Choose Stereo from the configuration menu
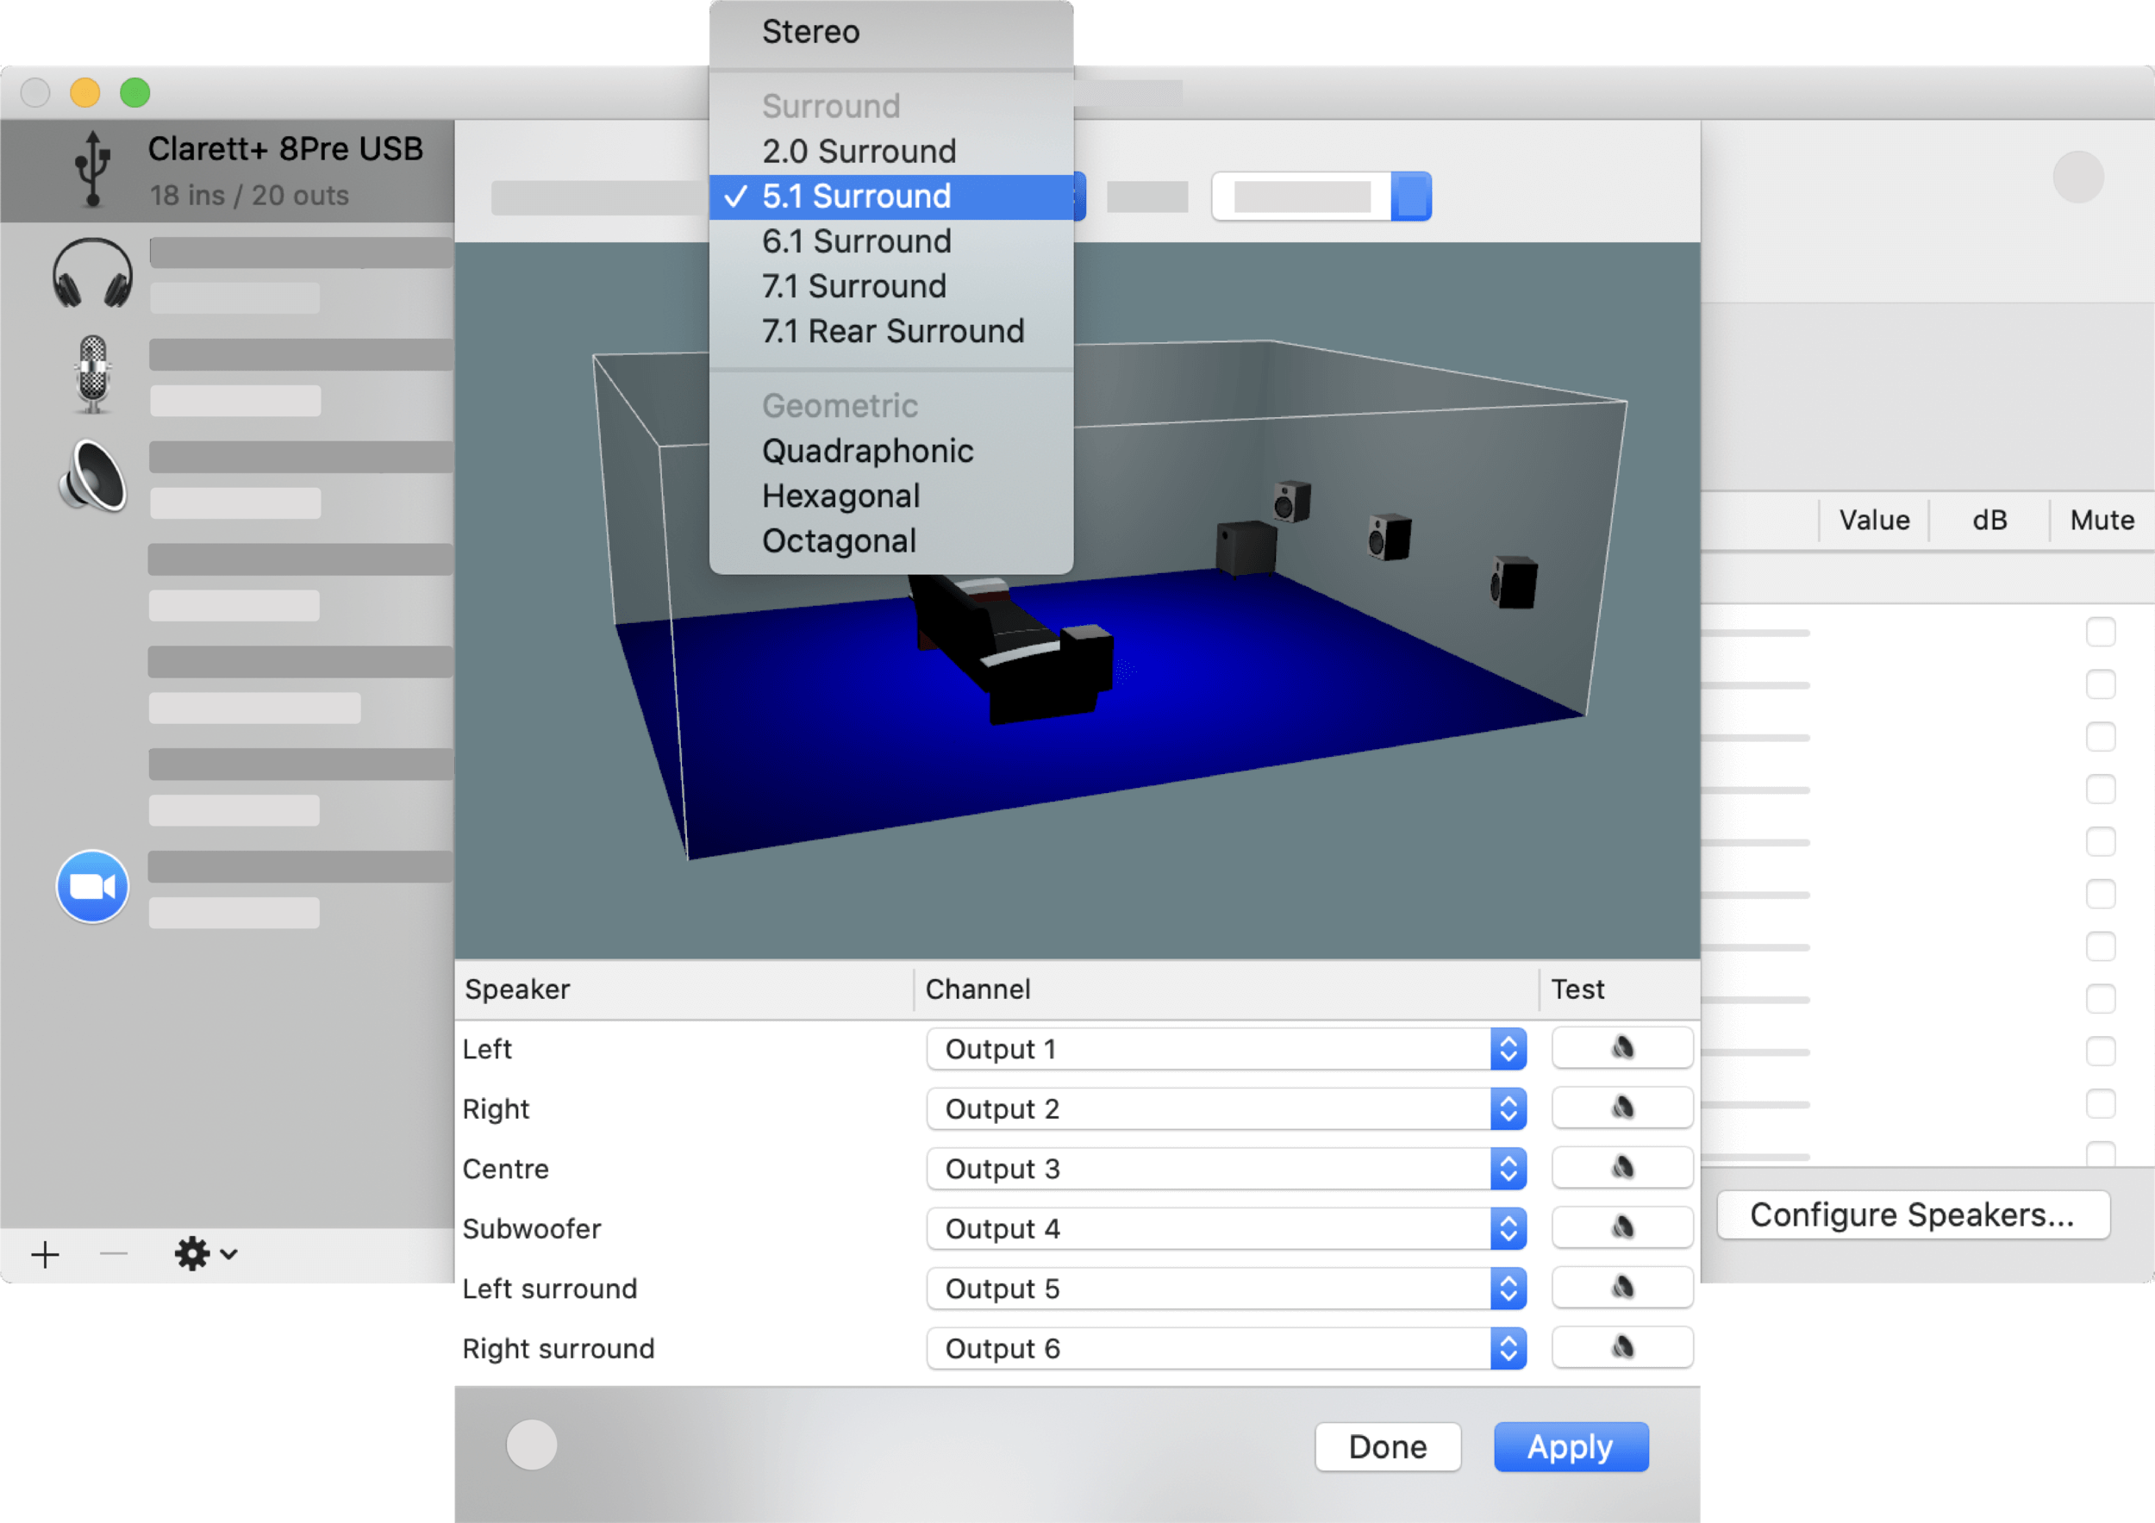This screenshot has height=1523, width=2155. pyautogui.click(x=890, y=32)
